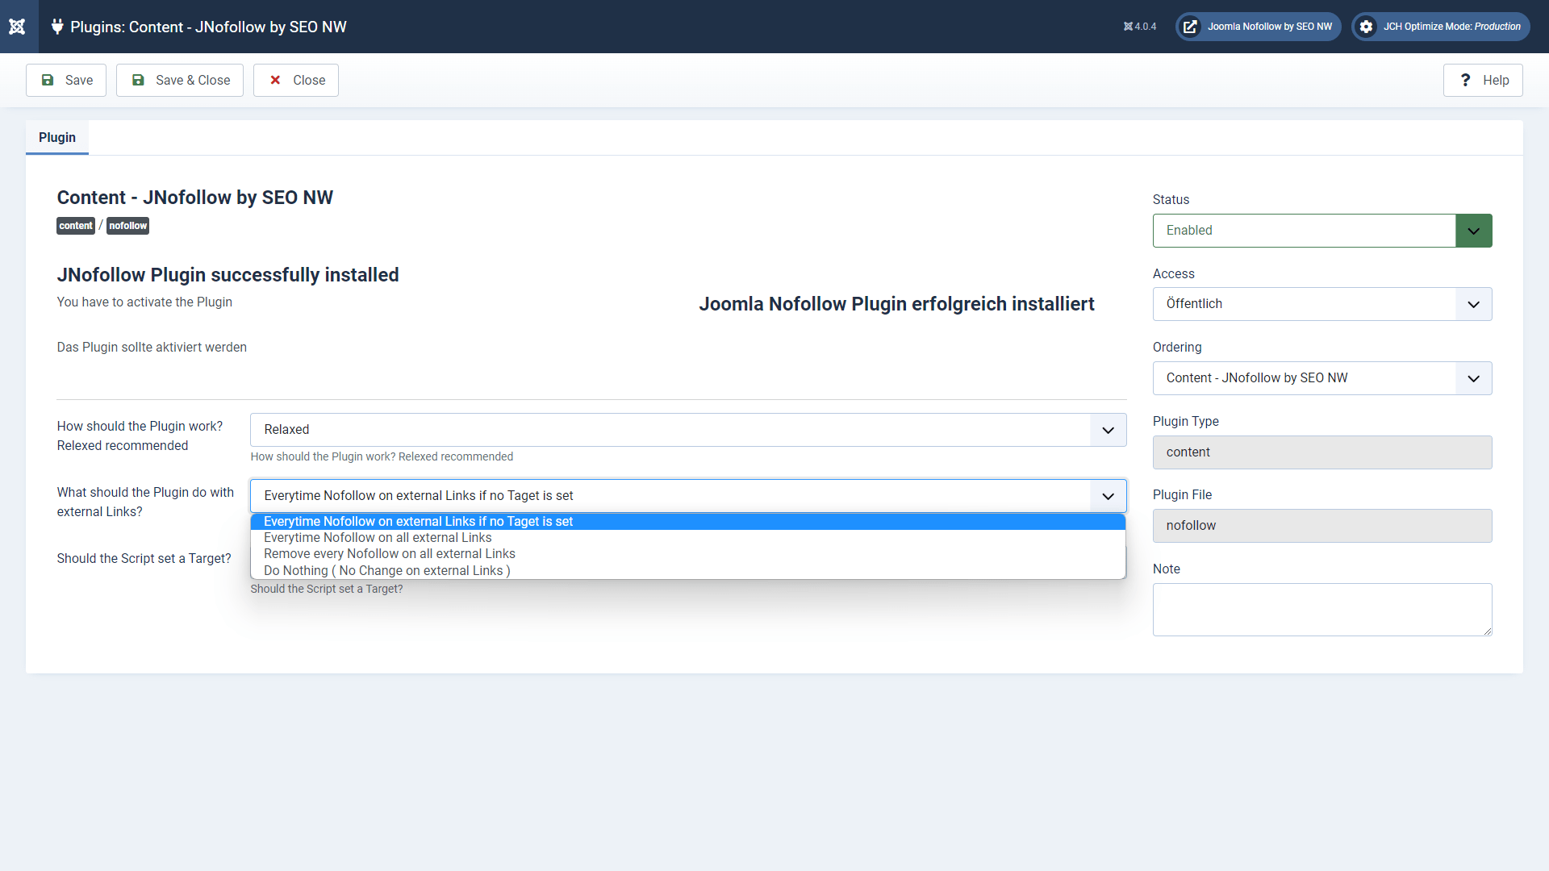The image size is (1549, 871).
Task: Click the question mark icon on Help
Action: click(1465, 80)
